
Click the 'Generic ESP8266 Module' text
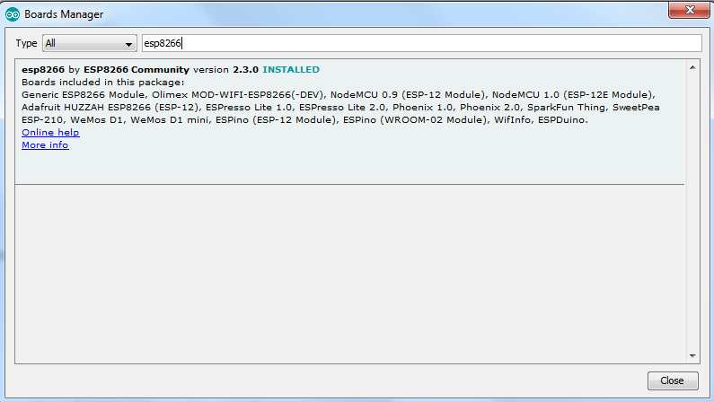point(84,94)
